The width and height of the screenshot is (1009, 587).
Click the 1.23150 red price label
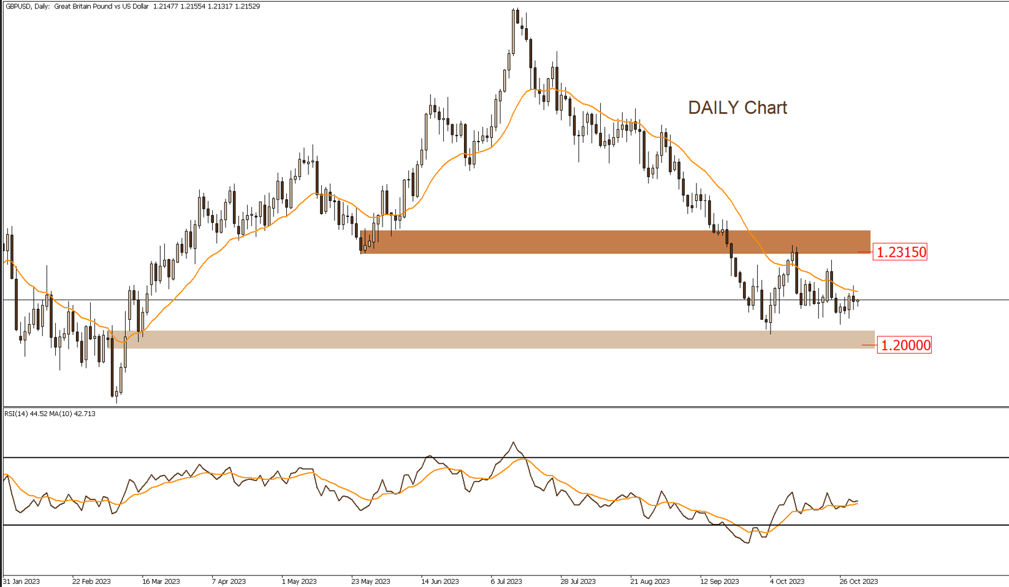point(899,252)
